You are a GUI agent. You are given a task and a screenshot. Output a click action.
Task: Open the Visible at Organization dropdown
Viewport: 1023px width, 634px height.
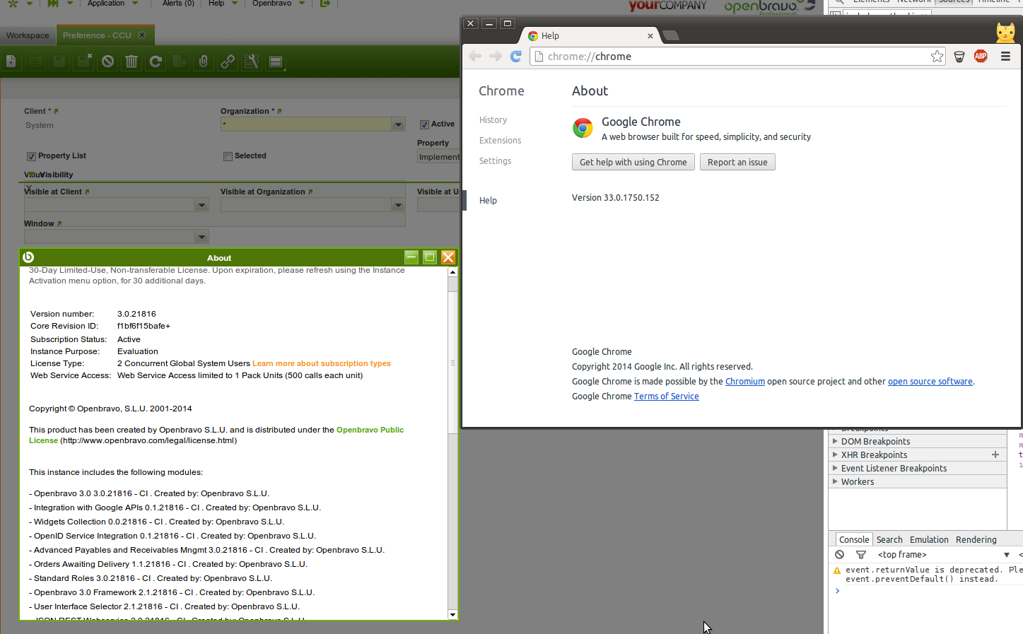(399, 205)
